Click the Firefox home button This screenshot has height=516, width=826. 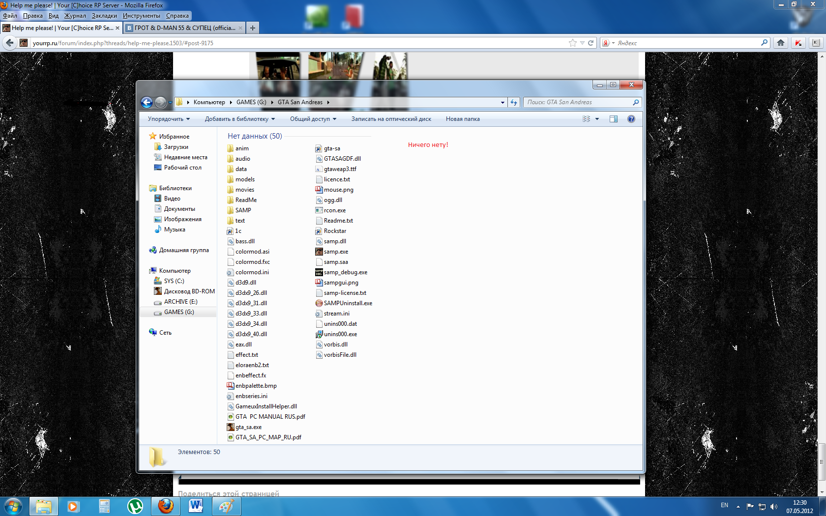(781, 43)
